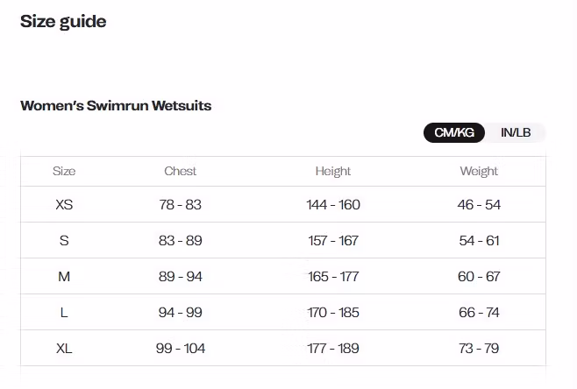This screenshot has height=389, width=577.
Task: Click the Chest column header
Action: pos(181,171)
